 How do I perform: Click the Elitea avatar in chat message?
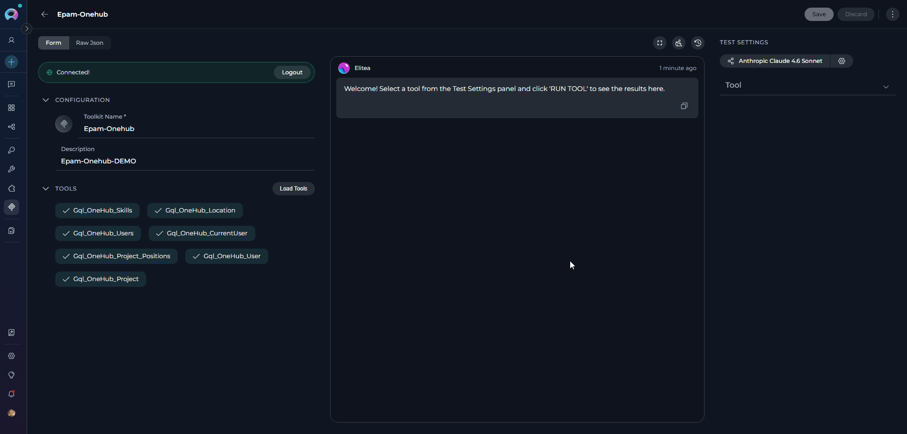tap(344, 68)
